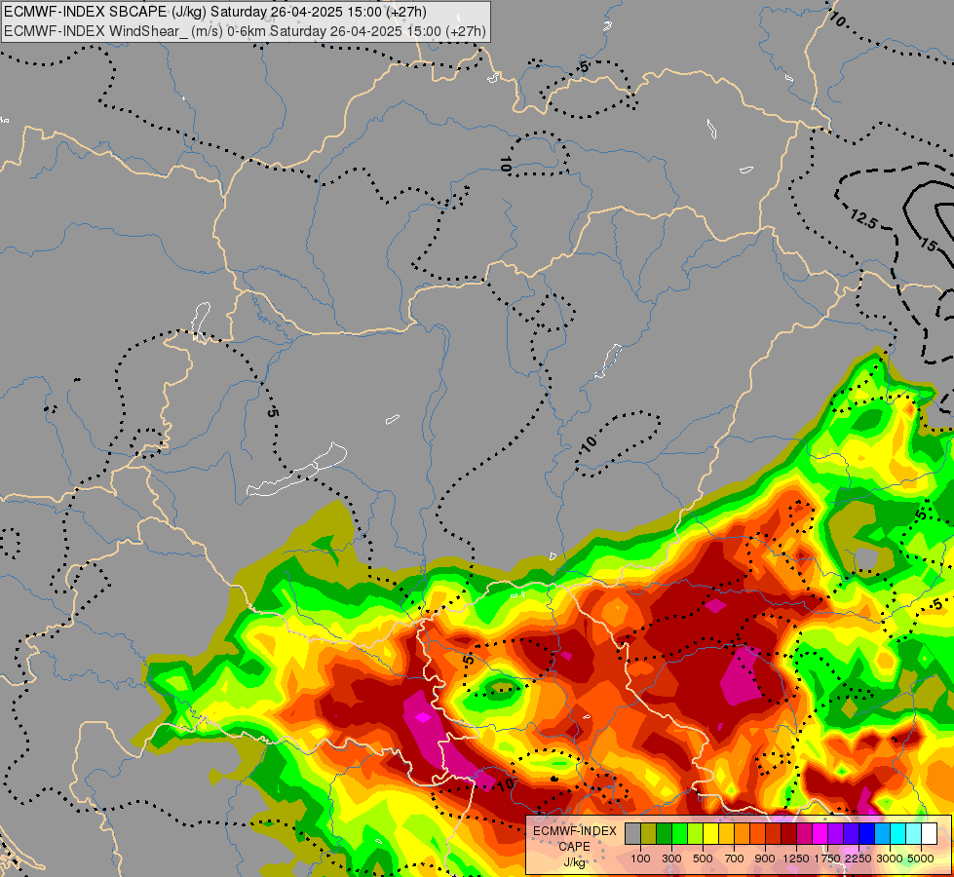Image resolution: width=954 pixels, height=877 pixels.
Task: Click the 900 label under the legend
Action: (765, 858)
